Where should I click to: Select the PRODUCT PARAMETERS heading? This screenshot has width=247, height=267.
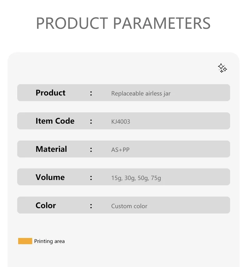click(x=123, y=23)
